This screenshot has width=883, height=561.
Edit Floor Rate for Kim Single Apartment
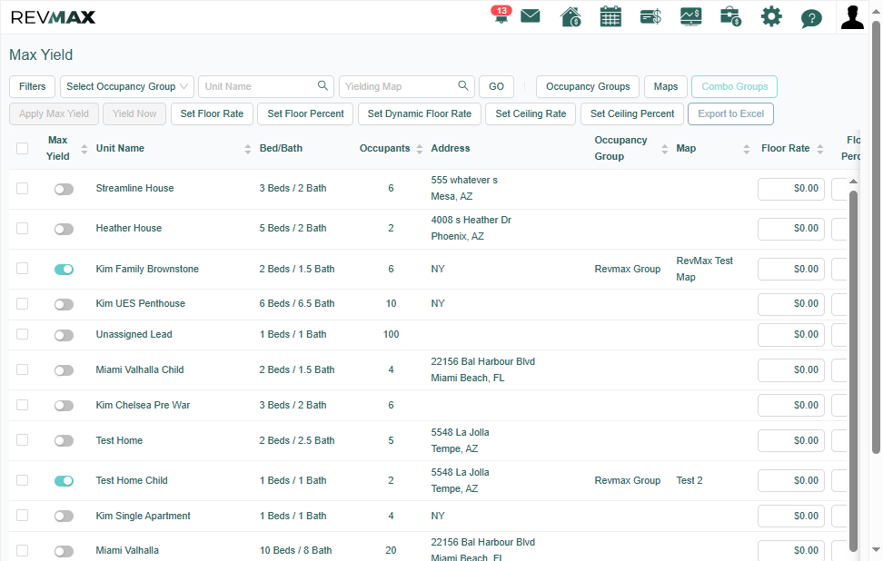tap(790, 516)
